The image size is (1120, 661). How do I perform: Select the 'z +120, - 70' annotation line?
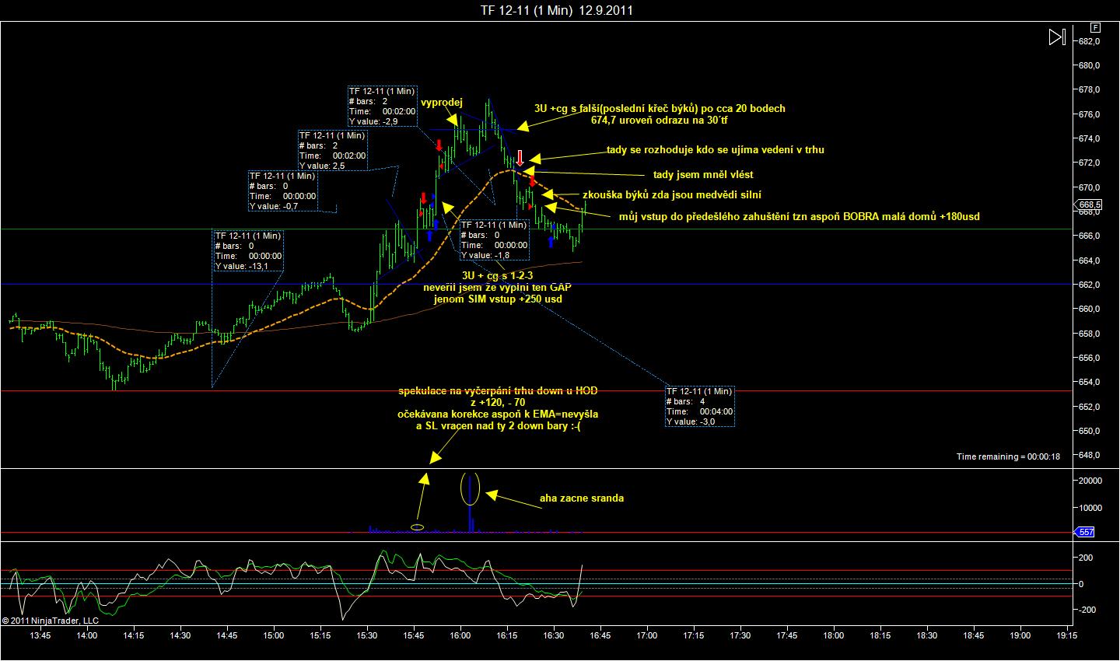click(498, 402)
